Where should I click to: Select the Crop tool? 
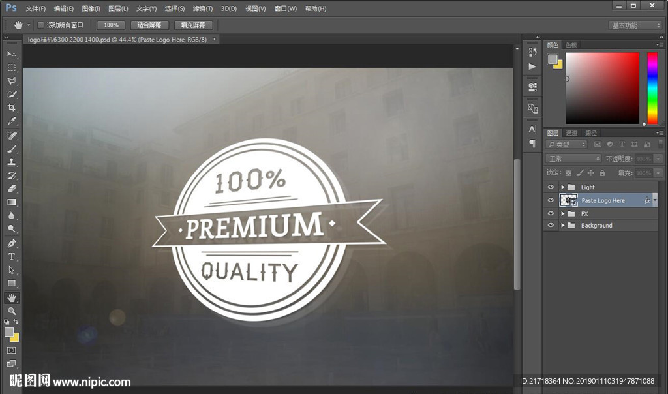(12, 108)
